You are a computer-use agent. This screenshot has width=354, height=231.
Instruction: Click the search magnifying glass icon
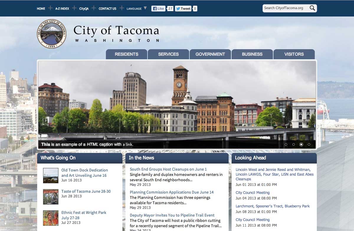(x=312, y=8)
